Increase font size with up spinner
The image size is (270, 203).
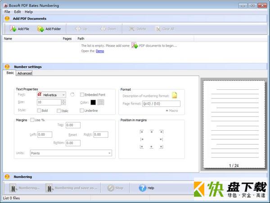[63, 101]
